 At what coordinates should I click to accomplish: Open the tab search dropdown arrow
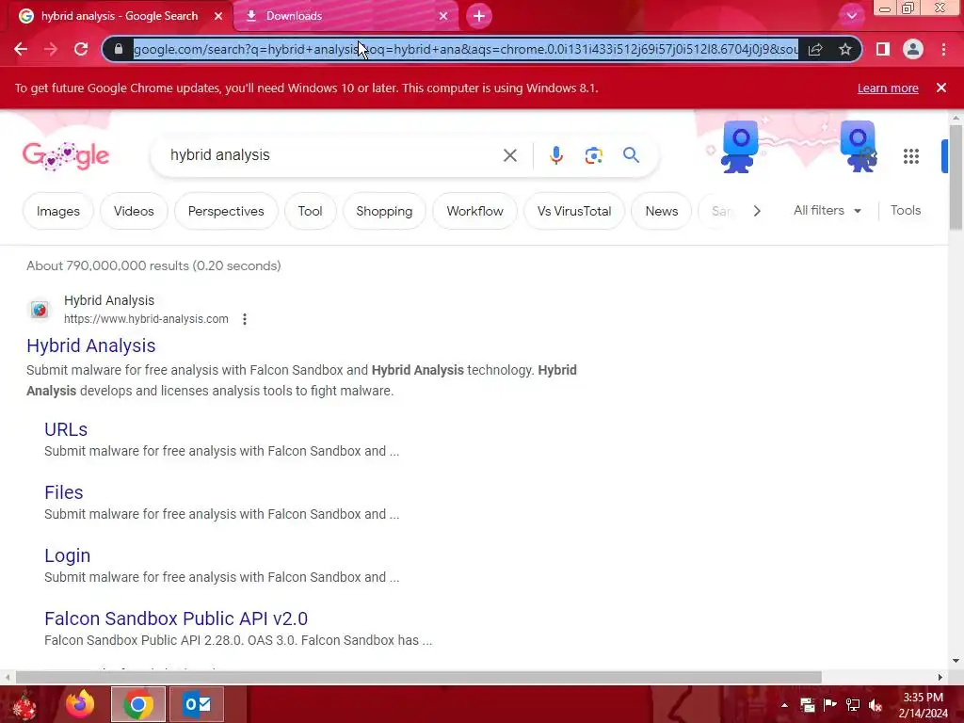pyautogui.click(x=851, y=16)
